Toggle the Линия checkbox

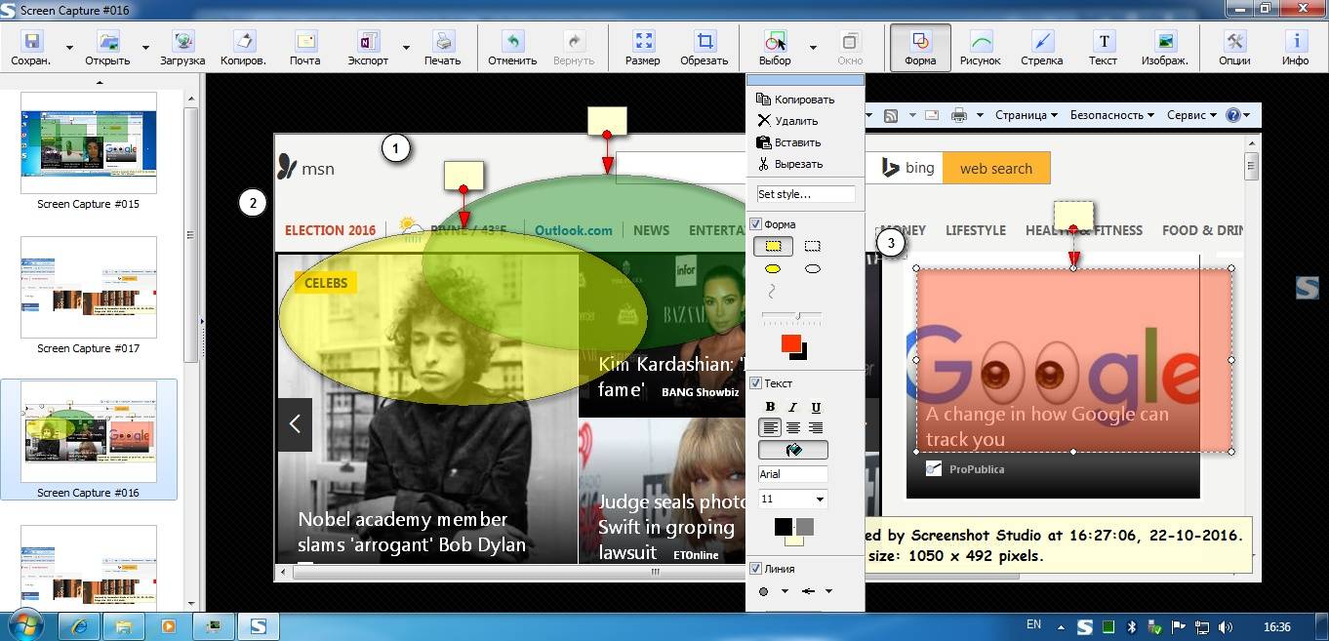tap(755, 569)
